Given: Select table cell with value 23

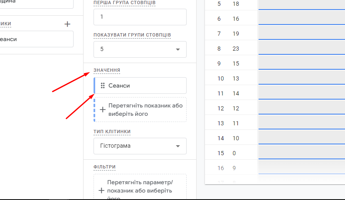Looking at the screenshot, I should pyautogui.click(x=236, y=49).
